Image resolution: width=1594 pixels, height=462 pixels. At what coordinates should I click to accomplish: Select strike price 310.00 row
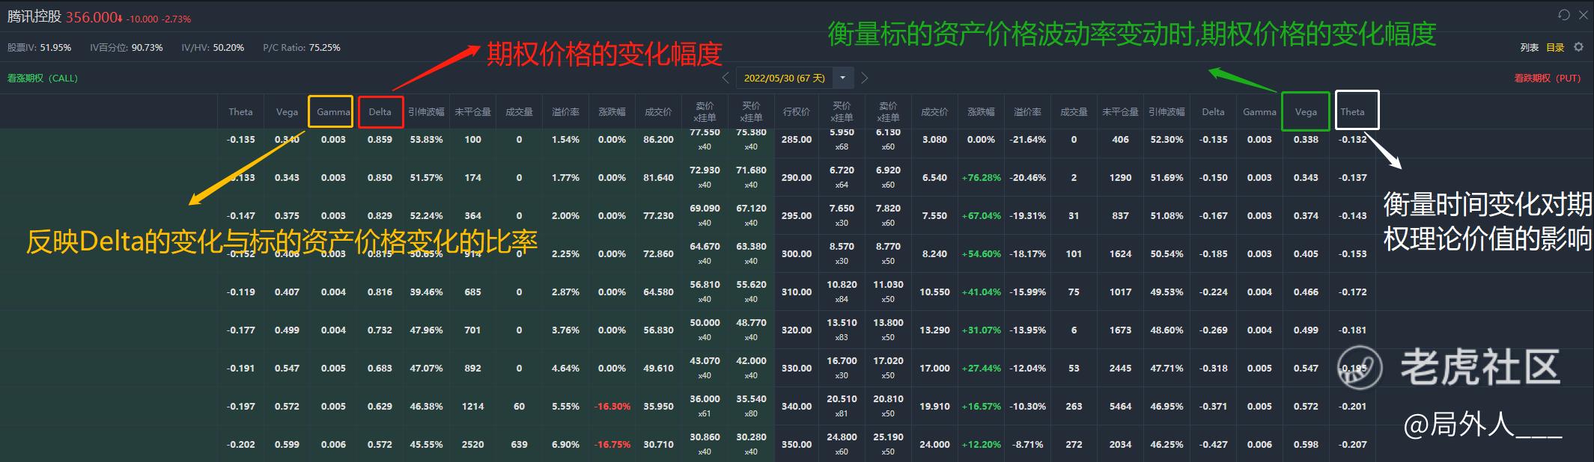click(x=797, y=292)
